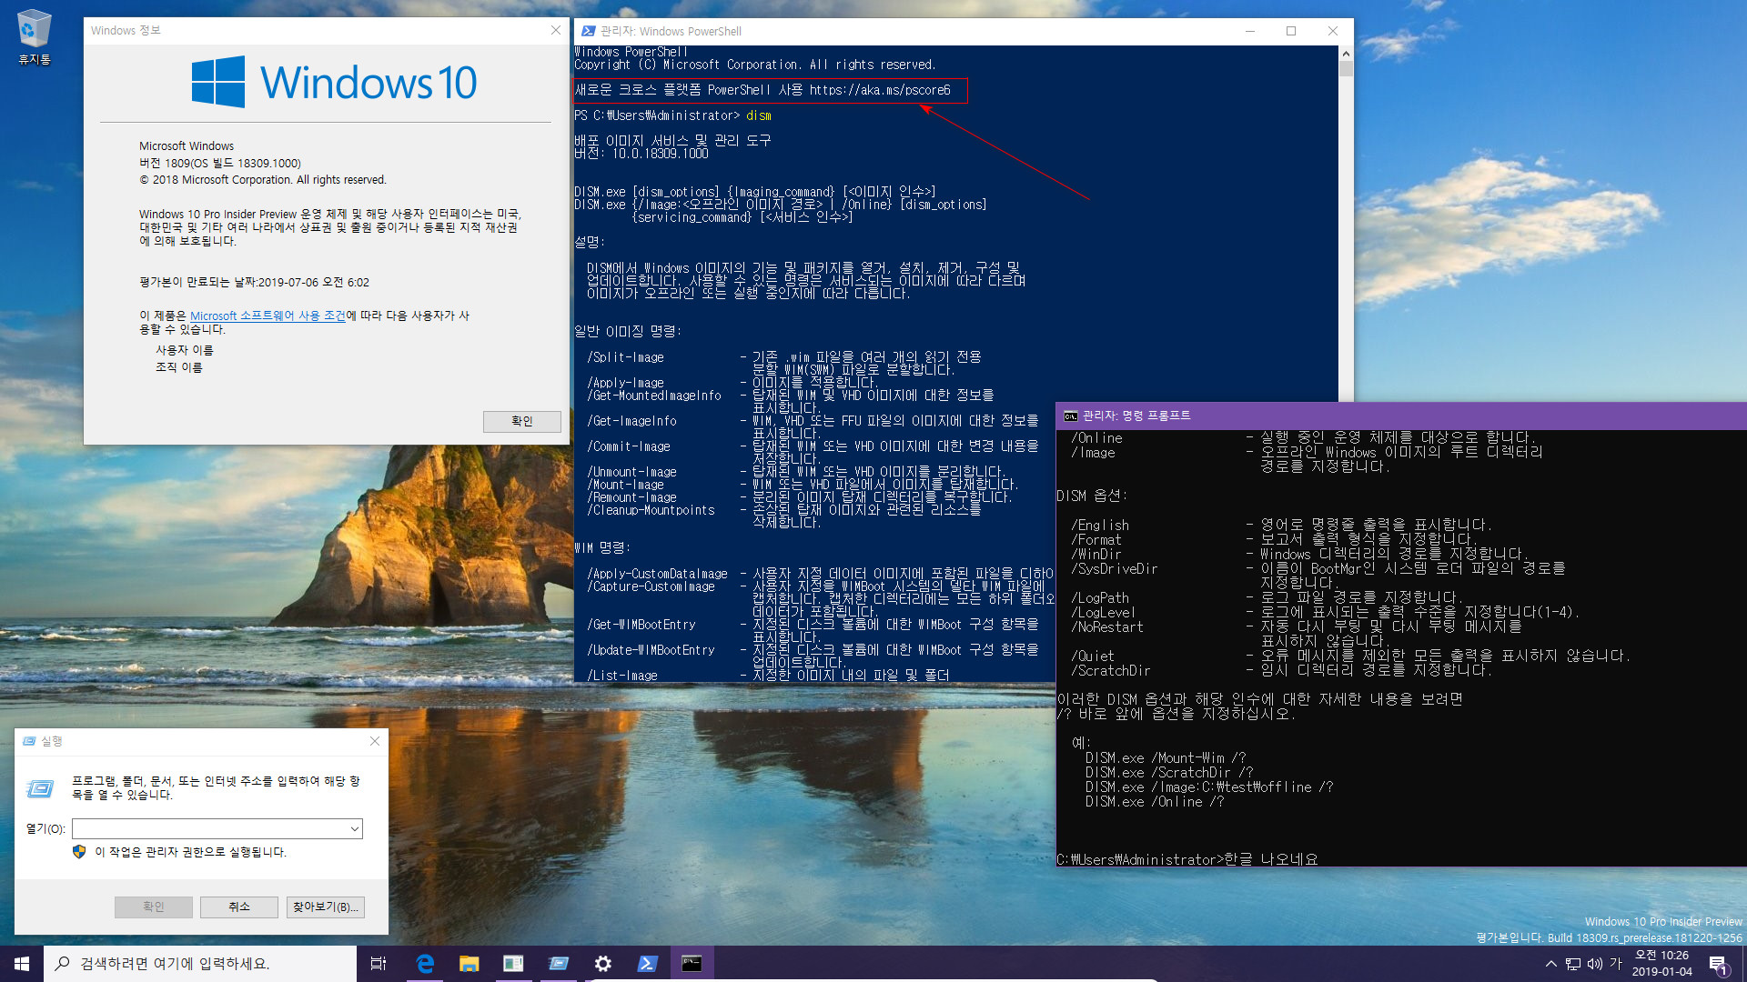This screenshot has width=1747, height=982.
Task: Open Settings gear in the taskbar
Action: pyautogui.click(x=602, y=964)
